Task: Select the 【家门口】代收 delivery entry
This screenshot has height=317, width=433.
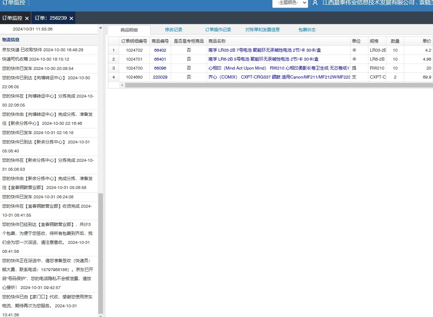Action: [49, 306]
